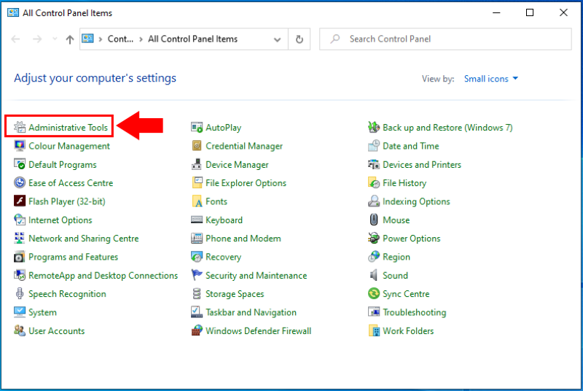Open the Region link
This screenshot has width=583, height=391.
(x=396, y=257)
